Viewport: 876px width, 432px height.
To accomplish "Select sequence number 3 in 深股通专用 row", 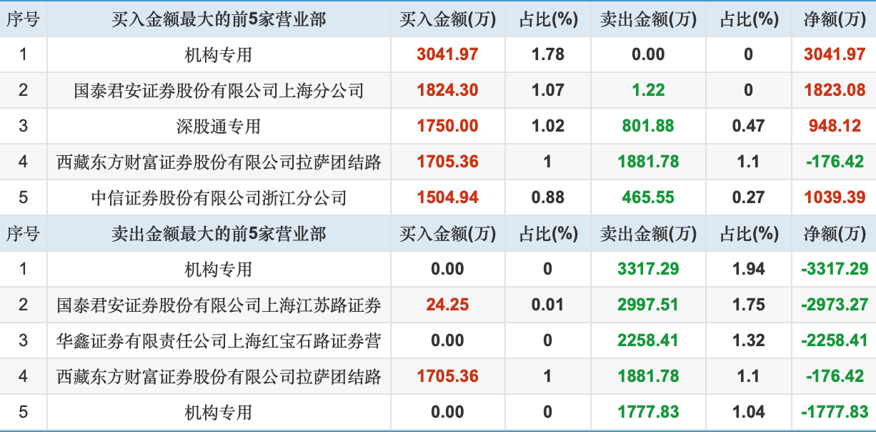I will [x=23, y=126].
